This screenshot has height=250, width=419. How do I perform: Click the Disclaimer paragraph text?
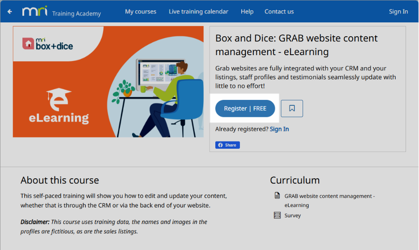point(114,226)
